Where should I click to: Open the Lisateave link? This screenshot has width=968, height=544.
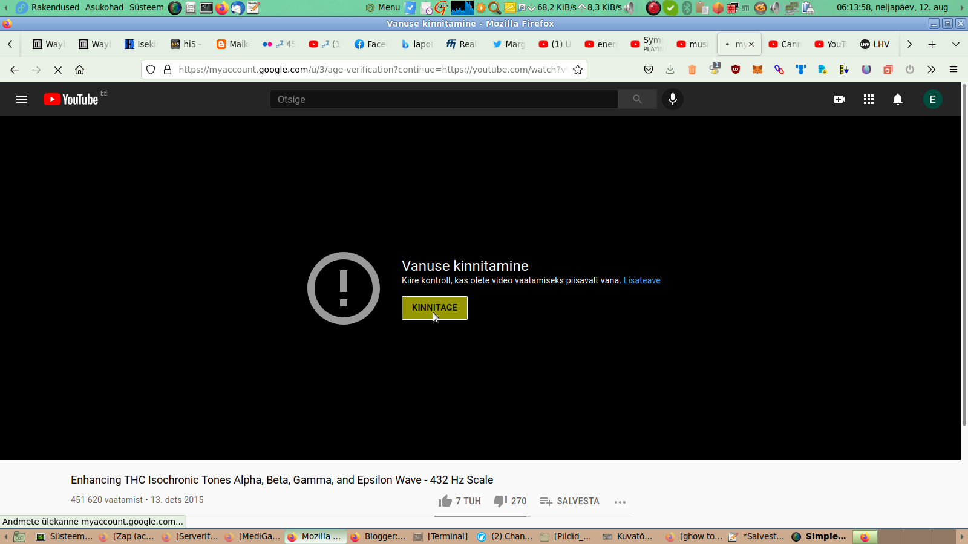642,280
